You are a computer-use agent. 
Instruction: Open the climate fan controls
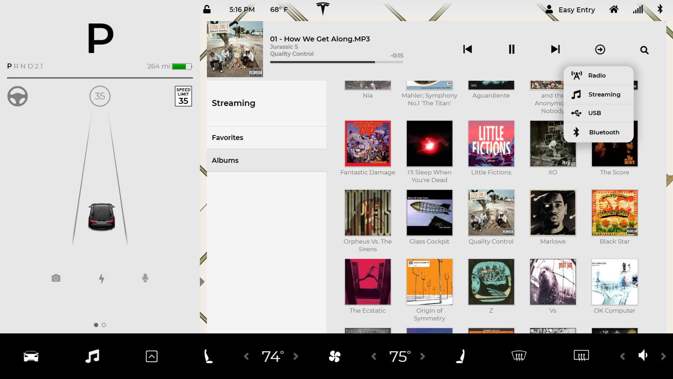coord(335,356)
